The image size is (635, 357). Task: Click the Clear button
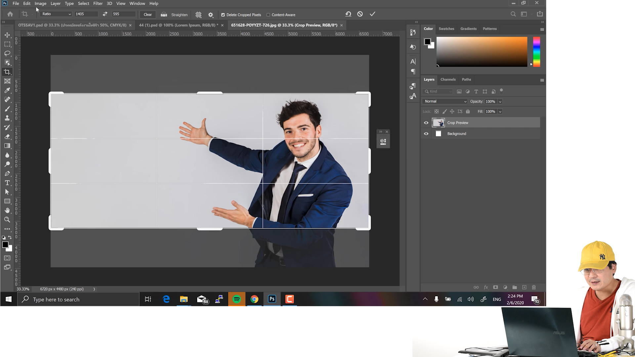[148, 15]
